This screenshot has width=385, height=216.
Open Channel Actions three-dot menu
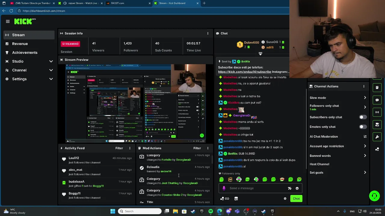(x=364, y=86)
